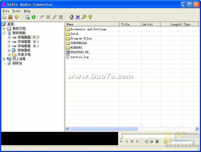Click the green refresh arrow icon
Screen dimensions: 201x152
coord(34,17)
